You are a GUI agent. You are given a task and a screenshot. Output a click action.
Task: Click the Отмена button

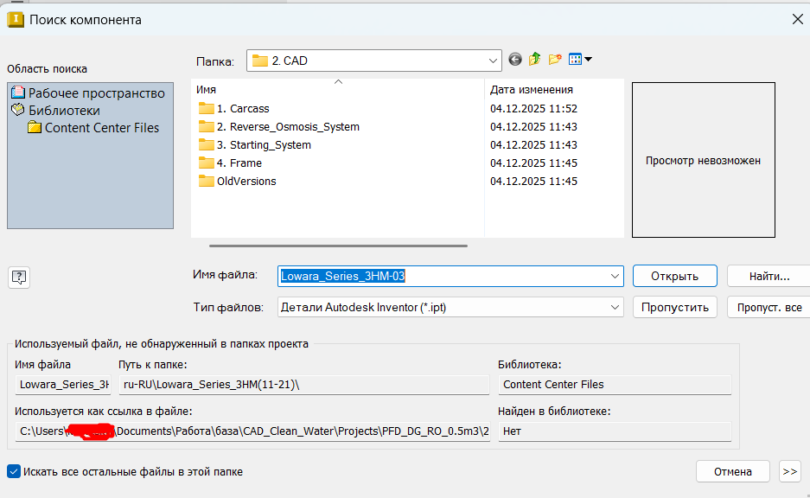(732, 472)
